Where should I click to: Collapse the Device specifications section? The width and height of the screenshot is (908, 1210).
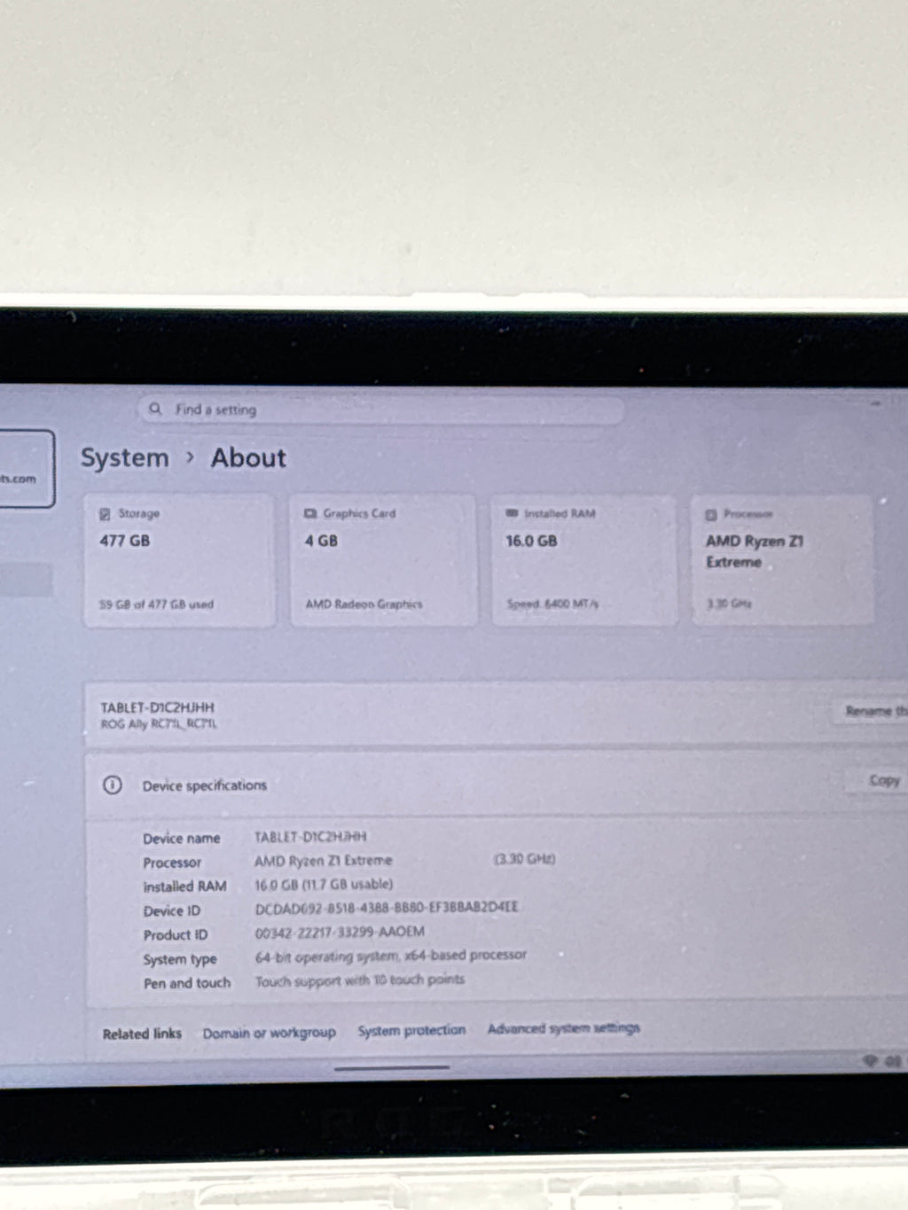coord(497,784)
